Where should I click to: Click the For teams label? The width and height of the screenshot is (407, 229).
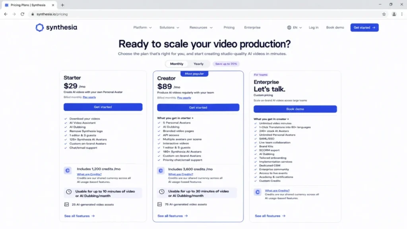261,75
